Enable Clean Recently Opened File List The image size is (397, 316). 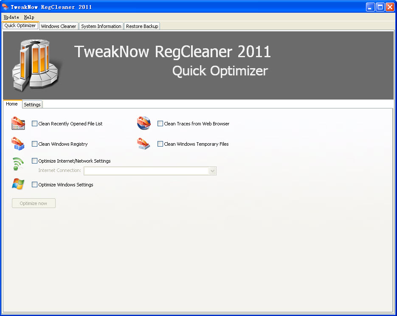coord(34,123)
